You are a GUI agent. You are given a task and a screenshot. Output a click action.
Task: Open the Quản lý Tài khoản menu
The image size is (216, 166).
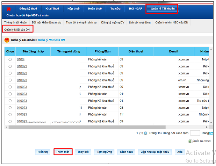pos(163,8)
